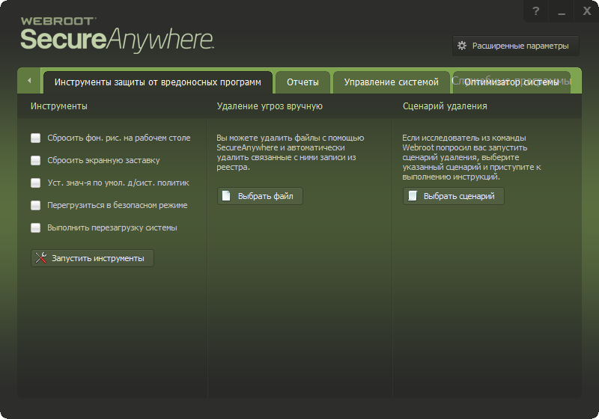599x419 pixels.
Task: Enable Сбросить фон. рис. на рабочем столе
Action: (x=35, y=138)
